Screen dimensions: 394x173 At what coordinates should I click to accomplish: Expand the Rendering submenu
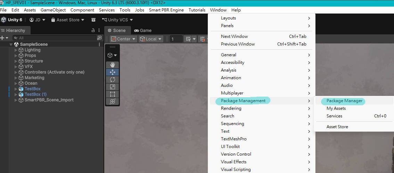pos(261,108)
